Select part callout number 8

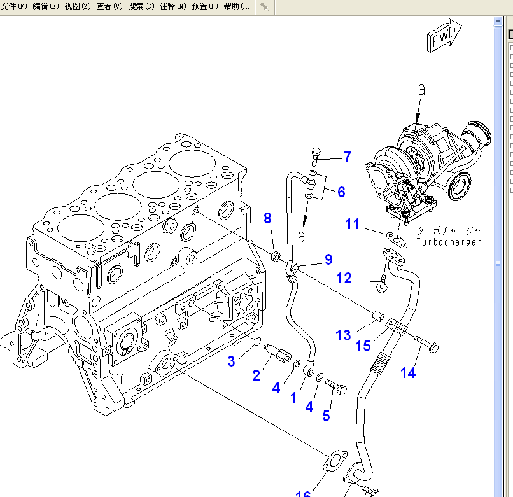point(267,218)
